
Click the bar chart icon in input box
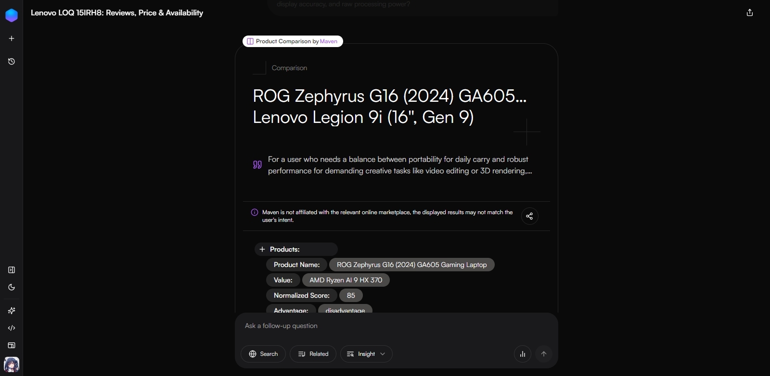pos(523,354)
